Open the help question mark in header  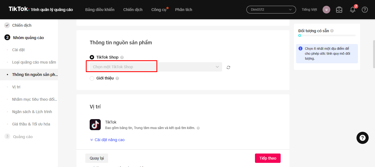pos(365,10)
